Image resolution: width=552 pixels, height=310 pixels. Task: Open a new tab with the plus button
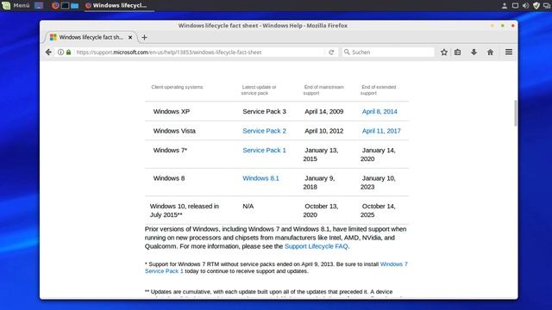(x=144, y=37)
